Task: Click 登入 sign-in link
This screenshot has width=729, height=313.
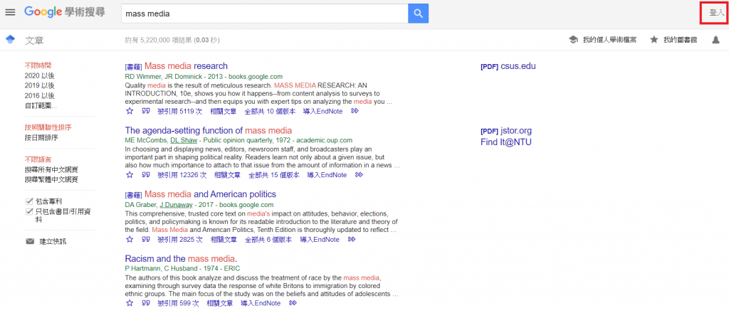Action: (716, 13)
